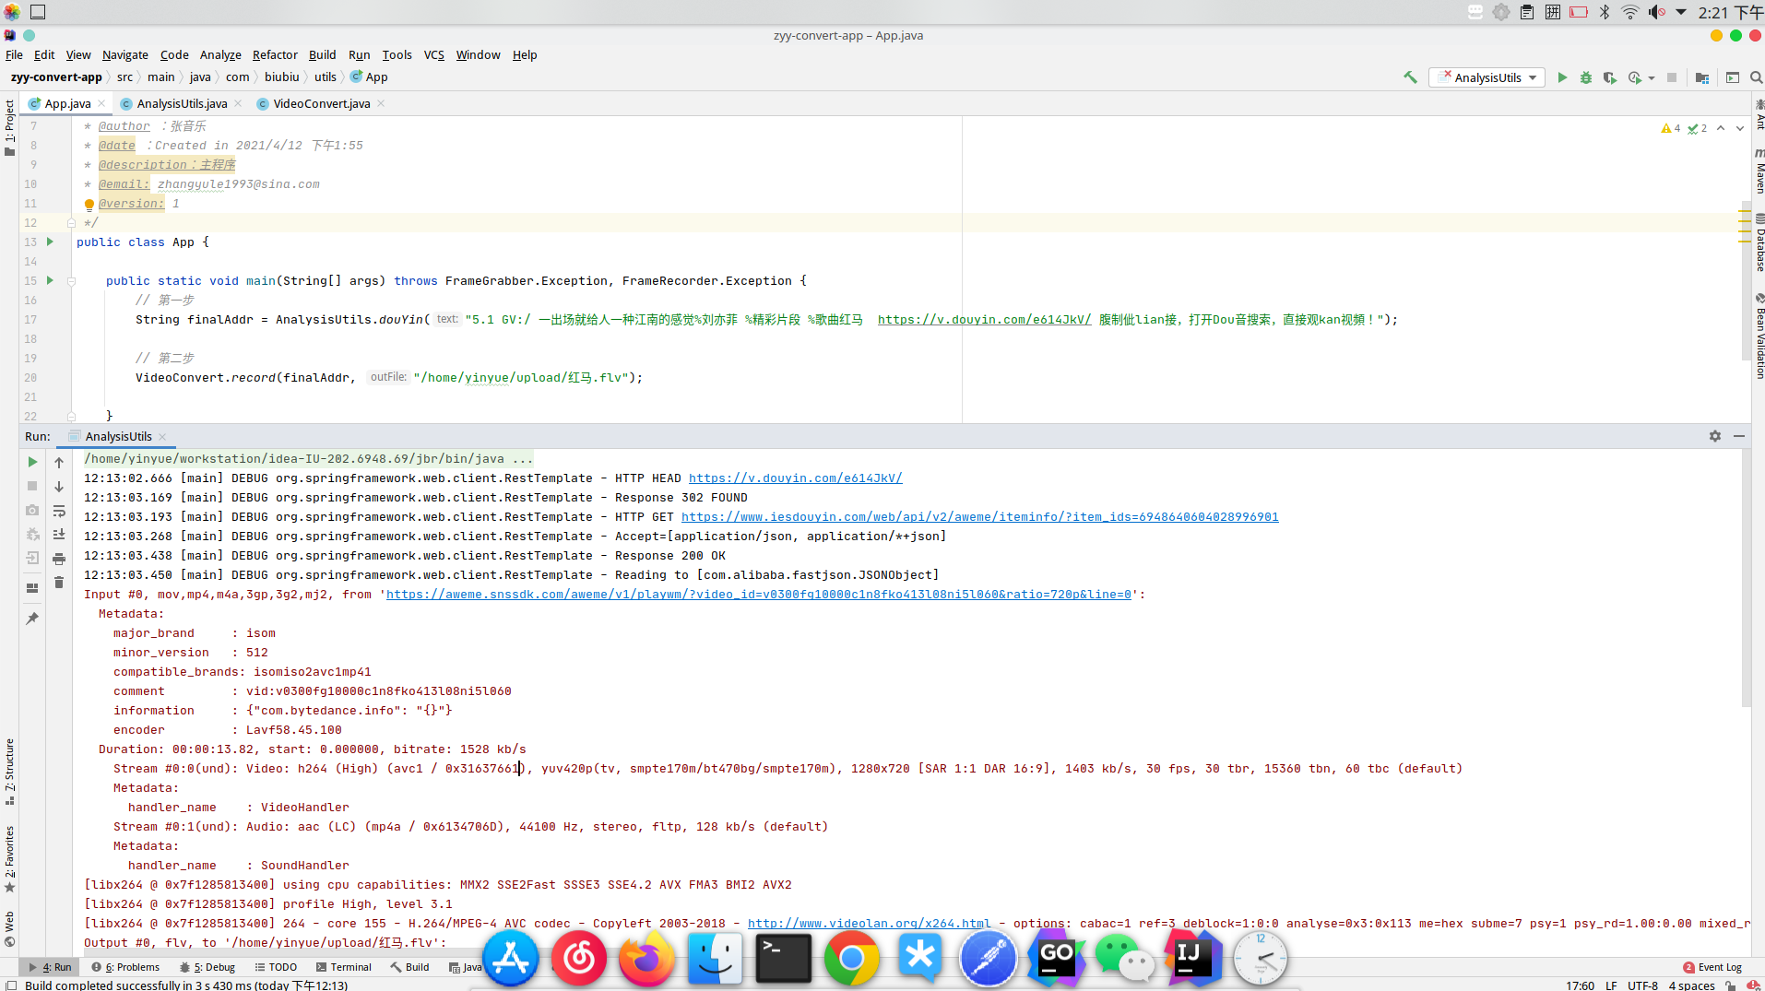Rerun AnalysisUtils in the Run panel
Viewport: 1765px width, 991px height.
(x=32, y=462)
